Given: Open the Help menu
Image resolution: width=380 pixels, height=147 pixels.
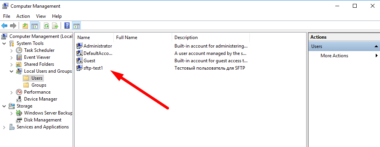Looking at the screenshot, I should (x=57, y=16).
